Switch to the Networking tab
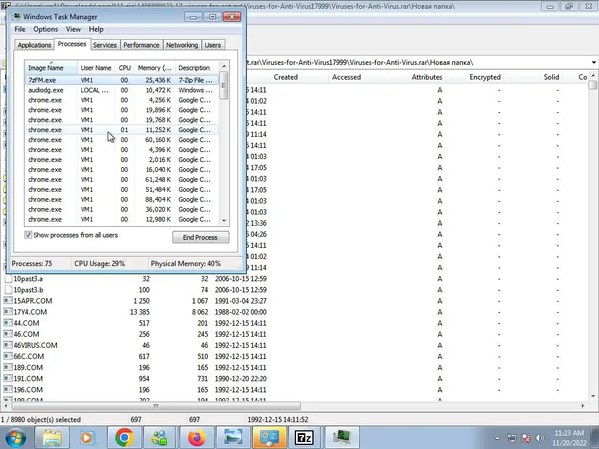The image size is (599, 449). pos(182,45)
